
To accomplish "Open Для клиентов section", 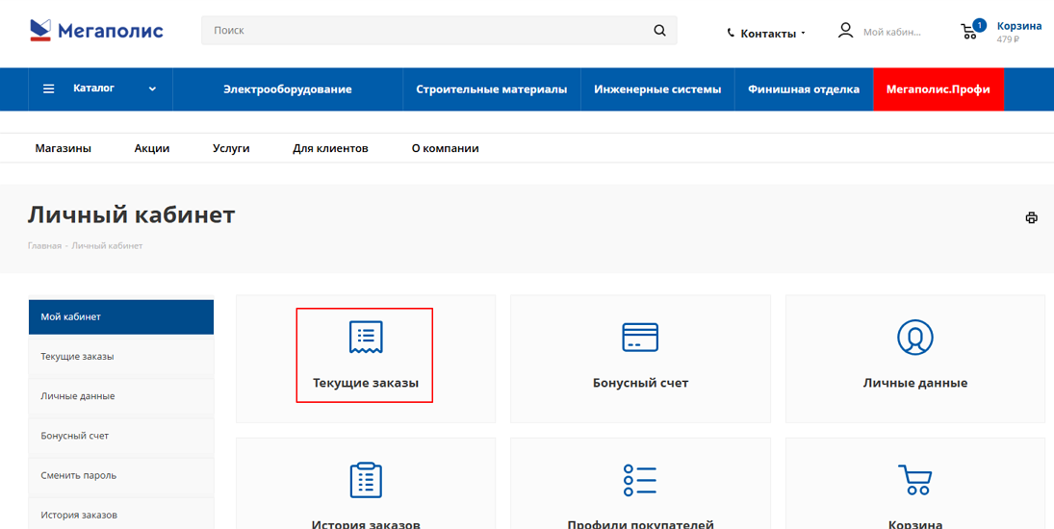I will [331, 148].
